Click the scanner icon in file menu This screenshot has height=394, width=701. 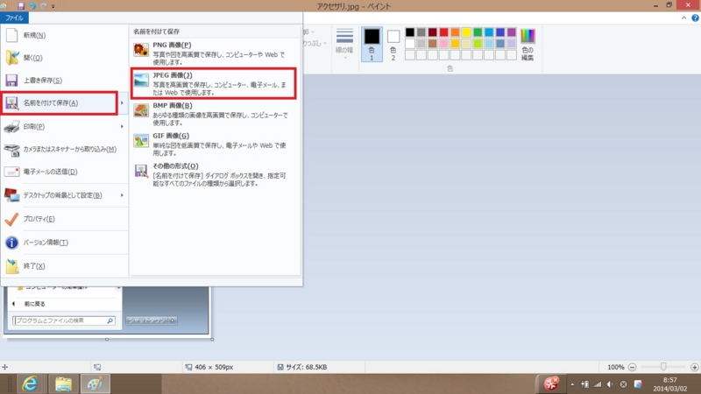(11, 150)
